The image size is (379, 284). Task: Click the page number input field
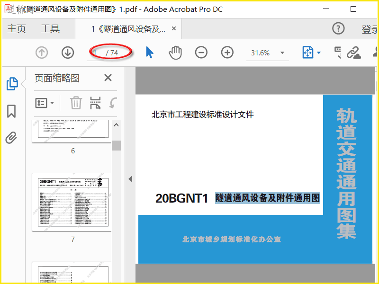click(96, 53)
